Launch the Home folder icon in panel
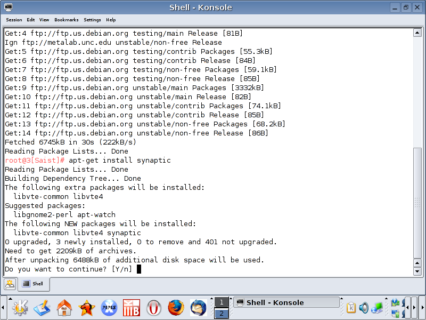The height and width of the screenshot is (320, 426). click(64, 308)
